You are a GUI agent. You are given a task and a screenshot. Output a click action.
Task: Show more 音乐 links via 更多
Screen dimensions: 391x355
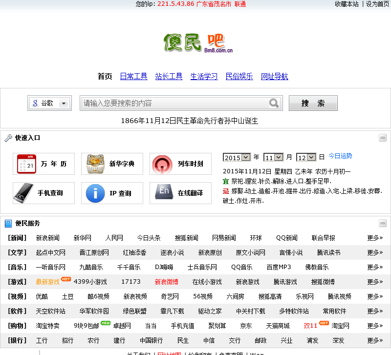point(375,267)
